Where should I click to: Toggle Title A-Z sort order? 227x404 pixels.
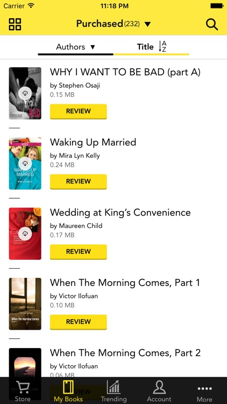(152, 47)
